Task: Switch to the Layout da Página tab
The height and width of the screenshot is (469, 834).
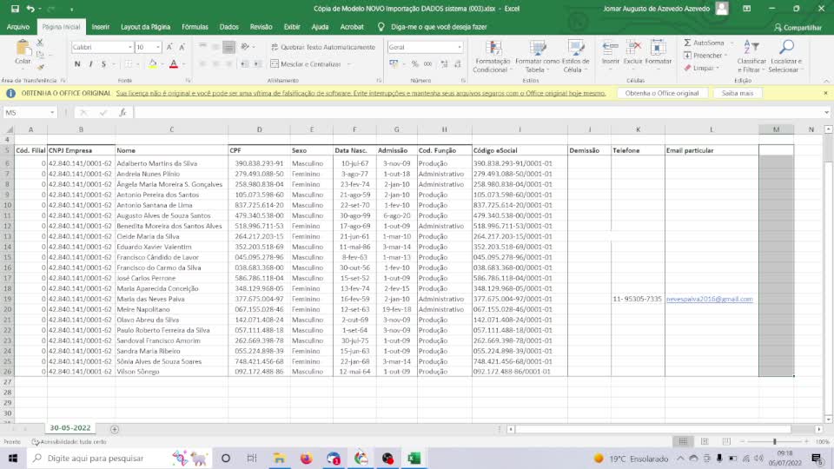Action: [145, 27]
